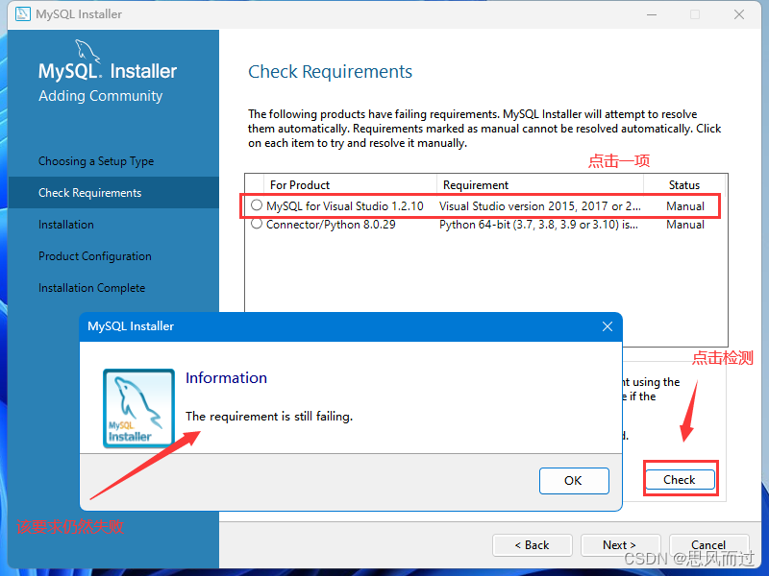
Task: Open the Installation Complete step
Action: point(91,288)
